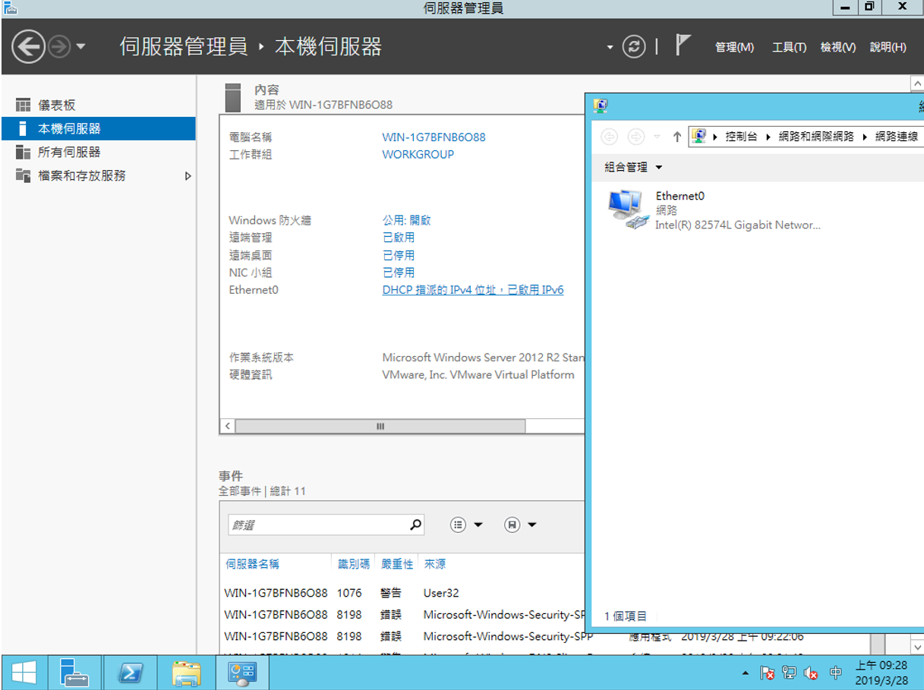The height and width of the screenshot is (690, 924).
Task: Open the 檢視(V) menu
Action: pyautogui.click(x=838, y=47)
